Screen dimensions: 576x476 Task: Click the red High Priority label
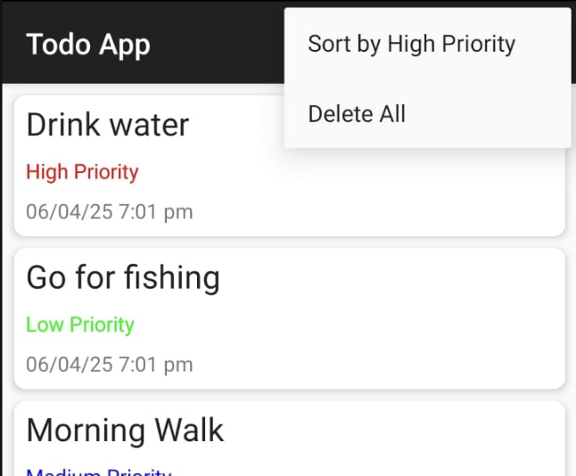click(82, 172)
